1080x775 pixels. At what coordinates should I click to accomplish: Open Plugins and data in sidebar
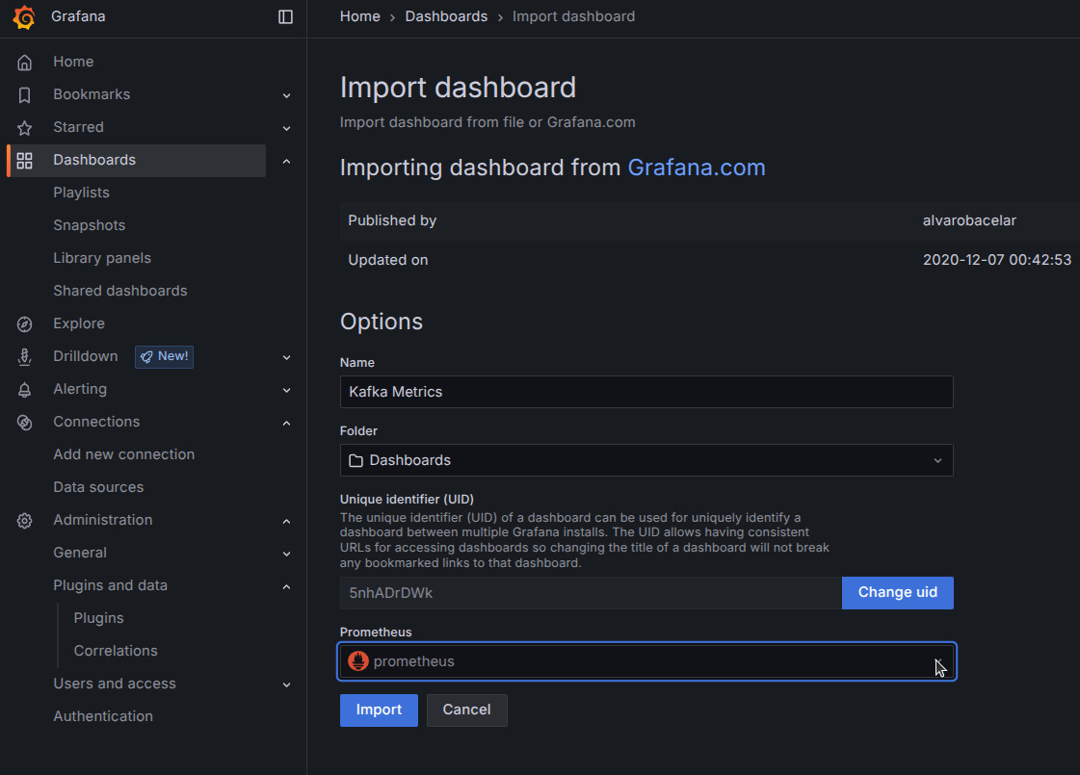[x=110, y=585]
